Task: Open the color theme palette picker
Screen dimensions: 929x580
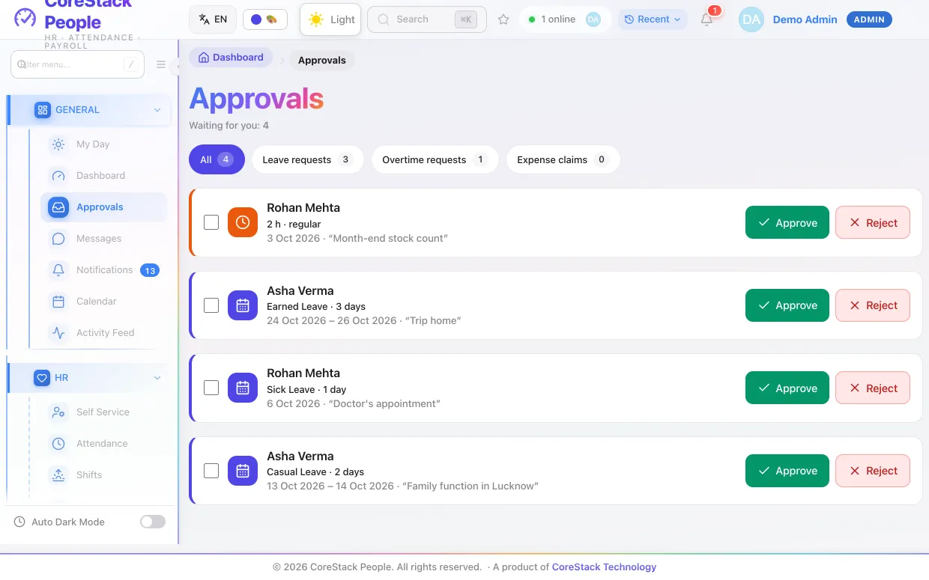Action: [265, 19]
